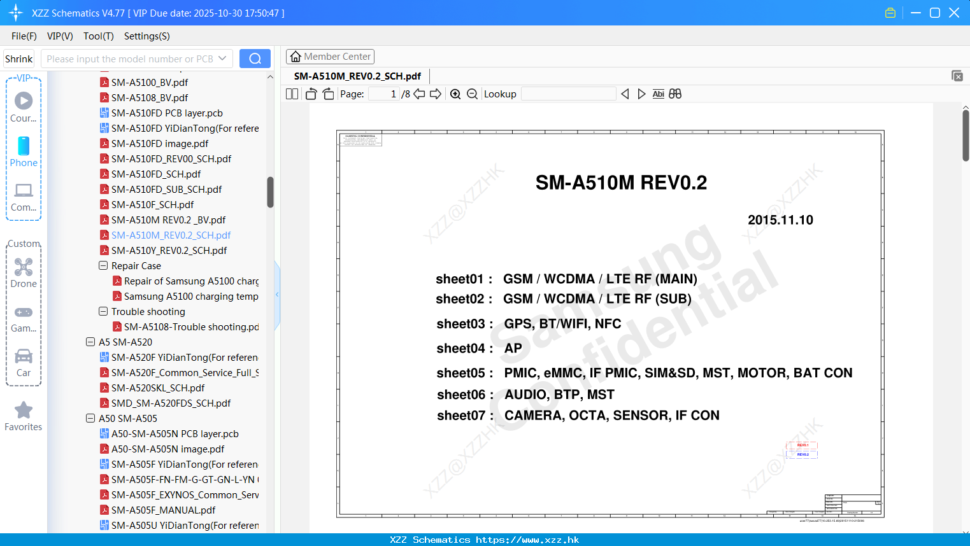Screen dimensions: 970x546
Task: Collapse the Repair Case tree section
Action: (103, 265)
